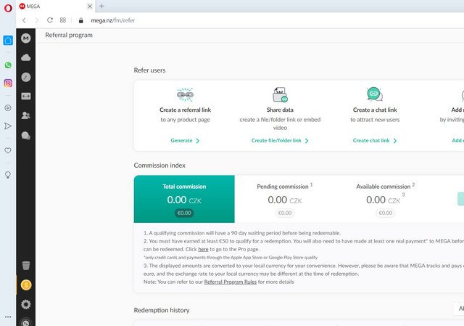This screenshot has width=464, height=326.
Task: Click the referral link chain icon
Action: [x=185, y=94]
